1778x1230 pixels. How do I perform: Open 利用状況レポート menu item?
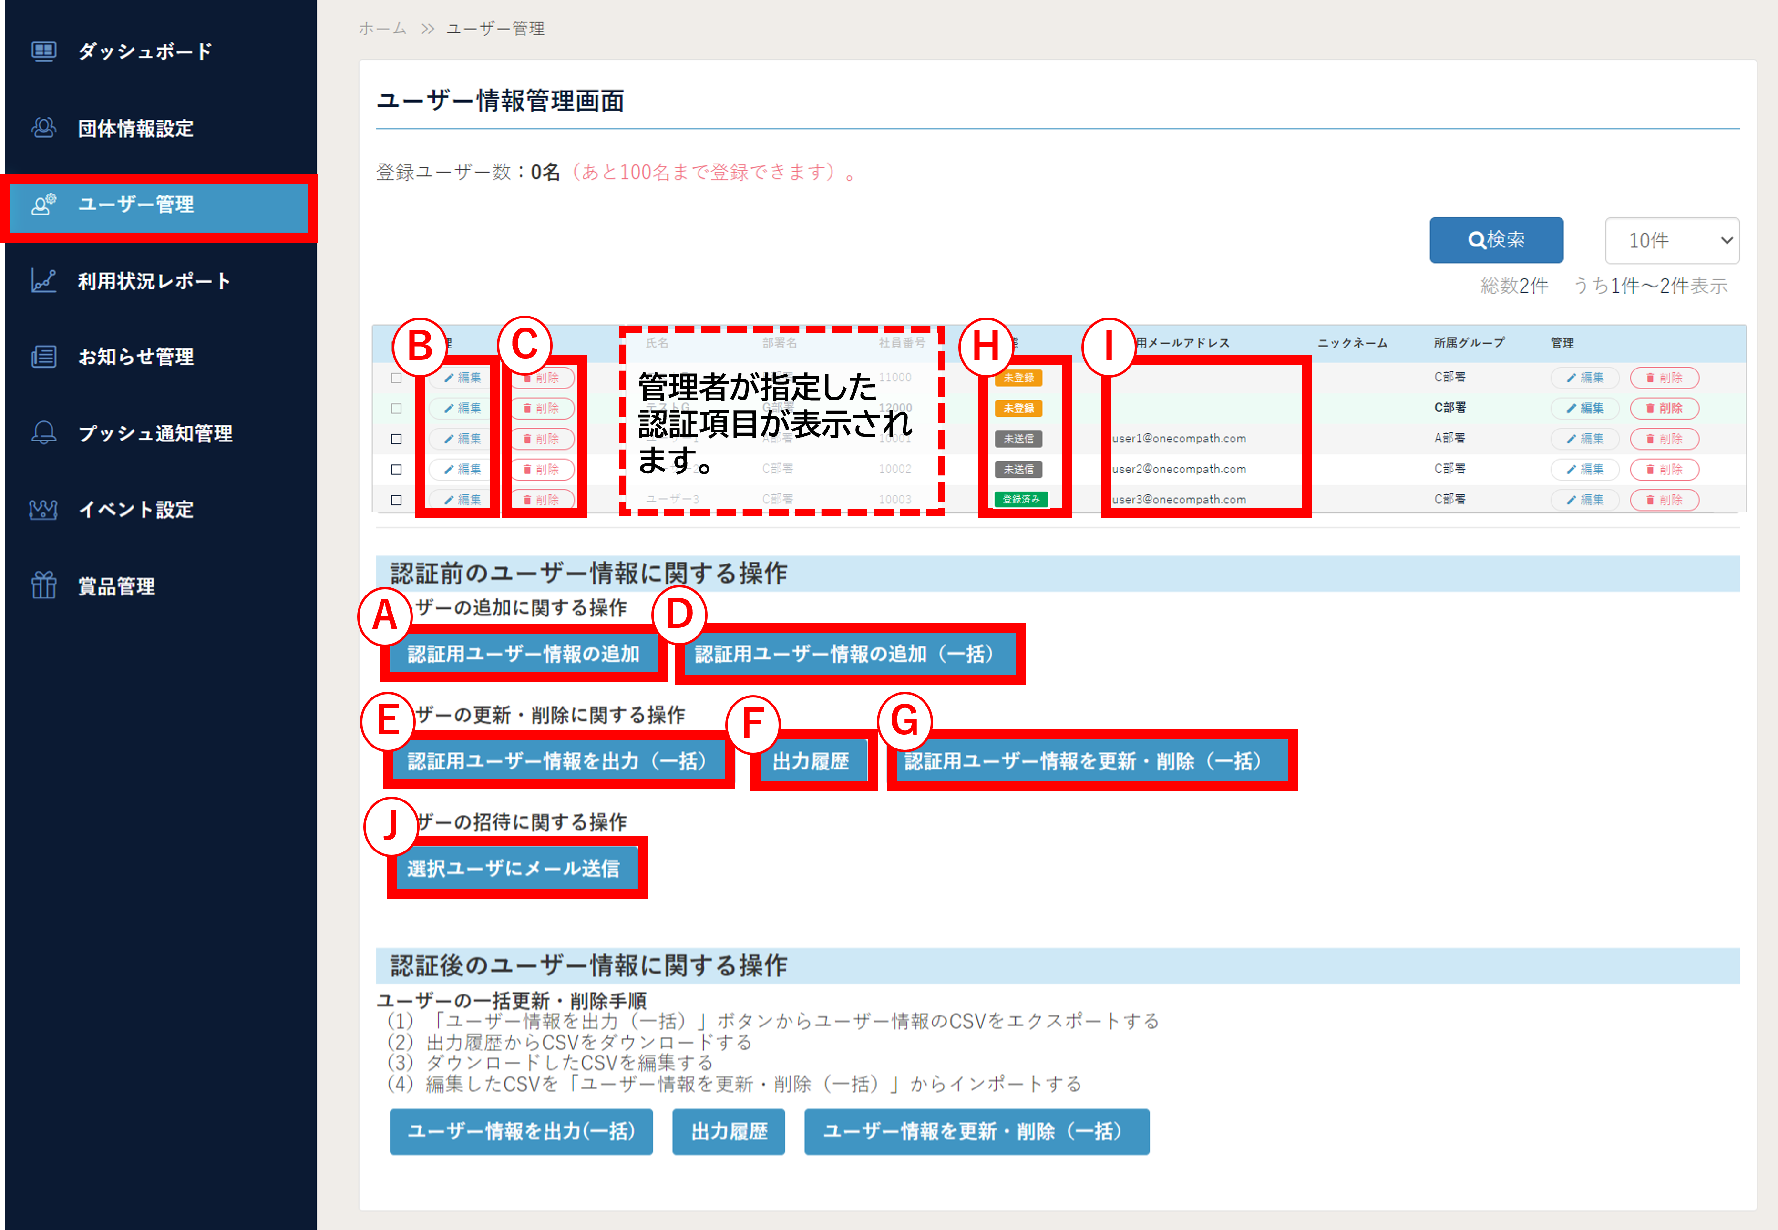coord(154,280)
